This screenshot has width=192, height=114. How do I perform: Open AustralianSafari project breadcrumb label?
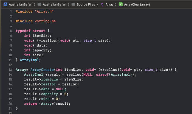[x=21, y=4]
